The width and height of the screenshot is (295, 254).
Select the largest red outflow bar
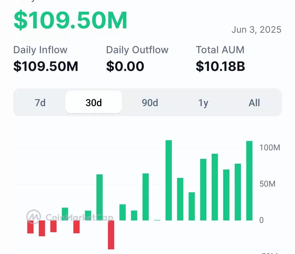pos(111,235)
